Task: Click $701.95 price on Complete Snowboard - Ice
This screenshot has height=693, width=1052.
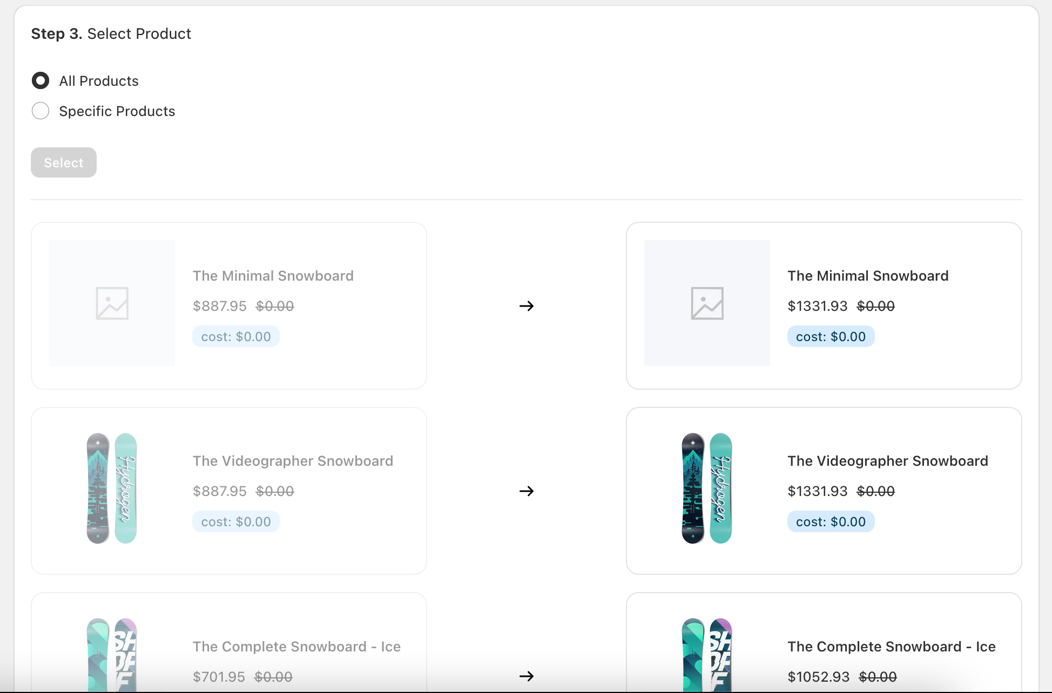Action: coord(219,677)
